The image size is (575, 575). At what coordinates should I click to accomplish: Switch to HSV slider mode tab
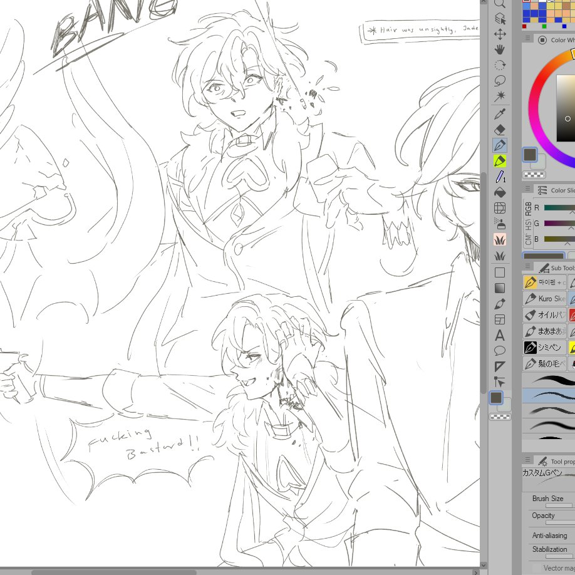point(528,224)
